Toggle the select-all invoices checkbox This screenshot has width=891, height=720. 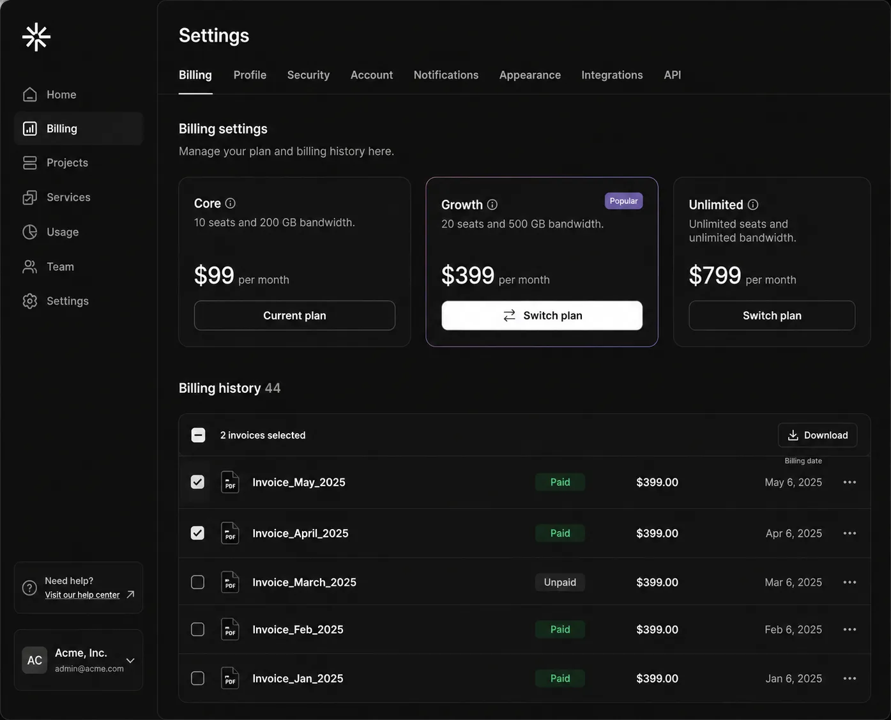pyautogui.click(x=198, y=435)
